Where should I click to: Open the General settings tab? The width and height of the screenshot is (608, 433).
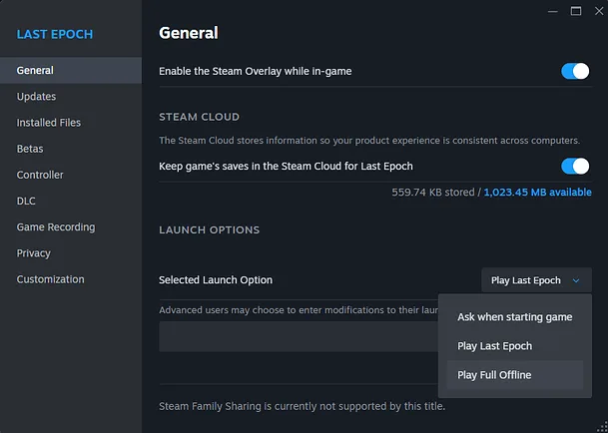pos(71,70)
